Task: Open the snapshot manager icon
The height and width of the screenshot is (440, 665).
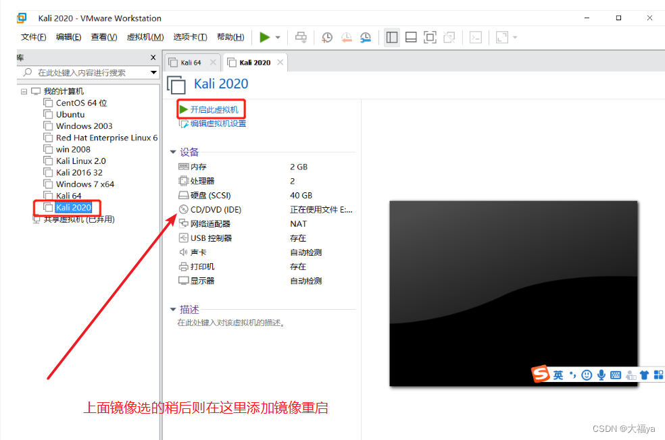Action: tap(366, 37)
